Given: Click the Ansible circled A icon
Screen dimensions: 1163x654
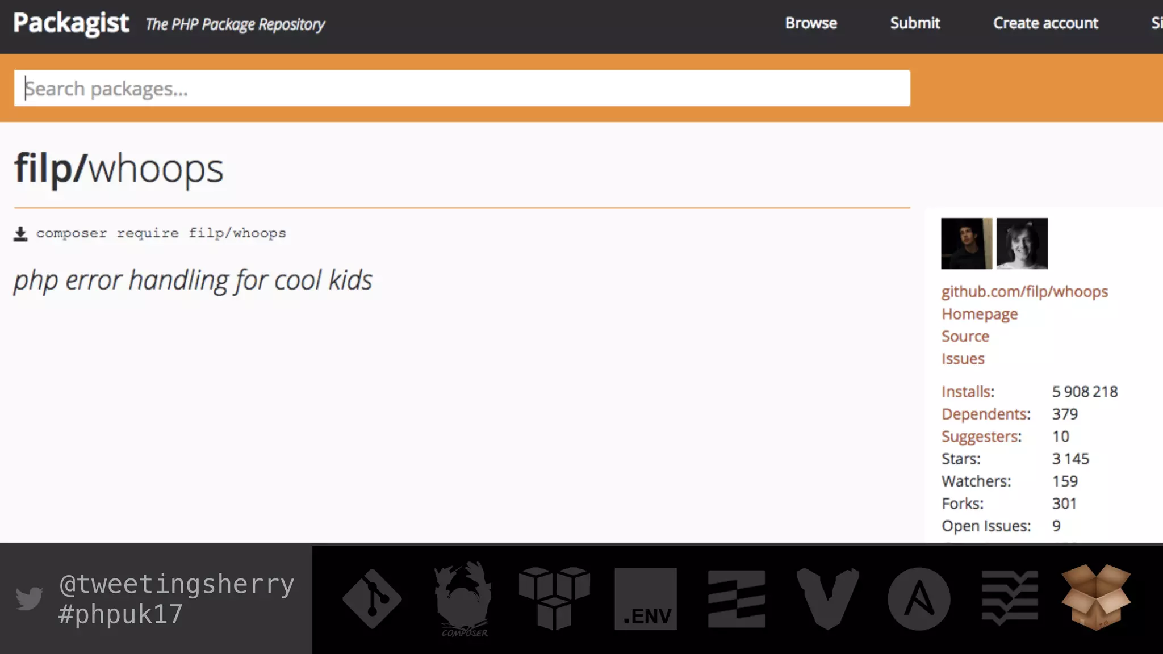Looking at the screenshot, I should [919, 598].
